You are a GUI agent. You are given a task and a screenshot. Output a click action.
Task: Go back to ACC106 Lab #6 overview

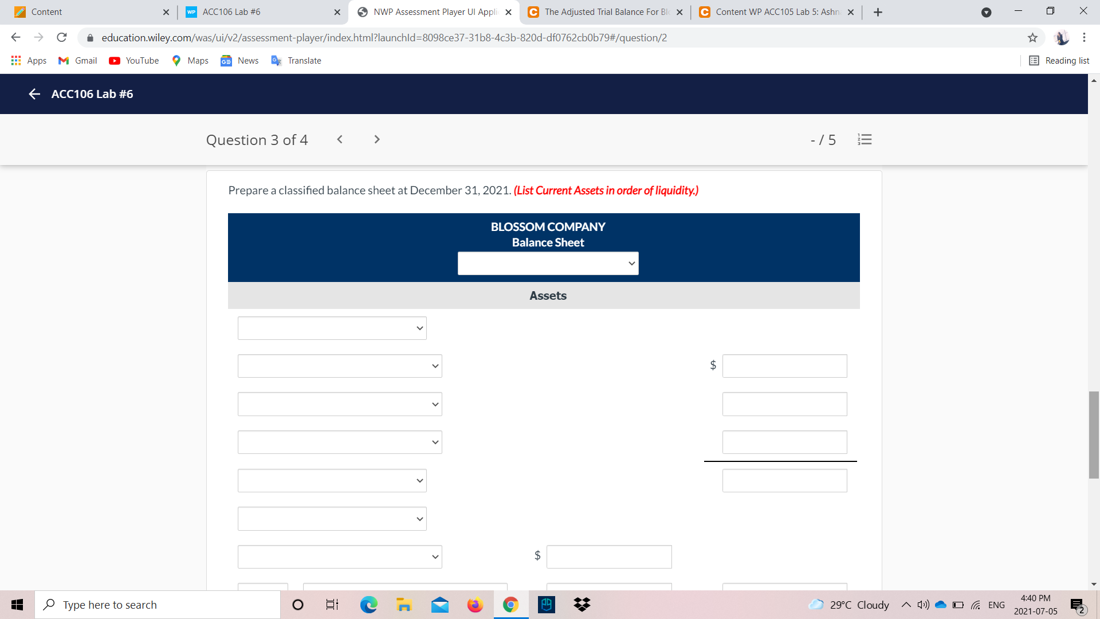click(34, 94)
